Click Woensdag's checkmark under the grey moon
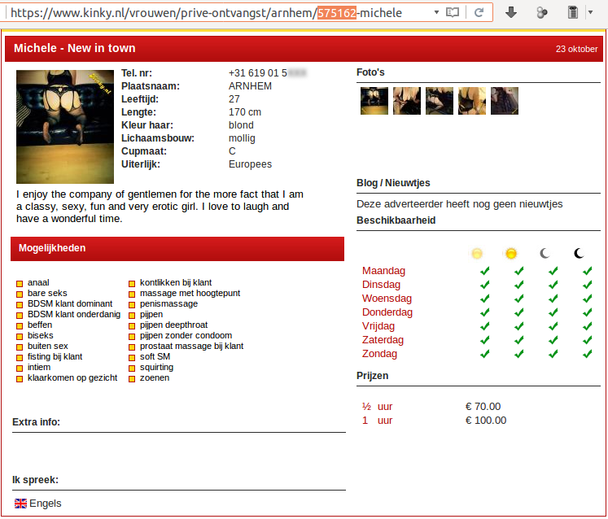This screenshot has height=519, width=608. pos(553,299)
